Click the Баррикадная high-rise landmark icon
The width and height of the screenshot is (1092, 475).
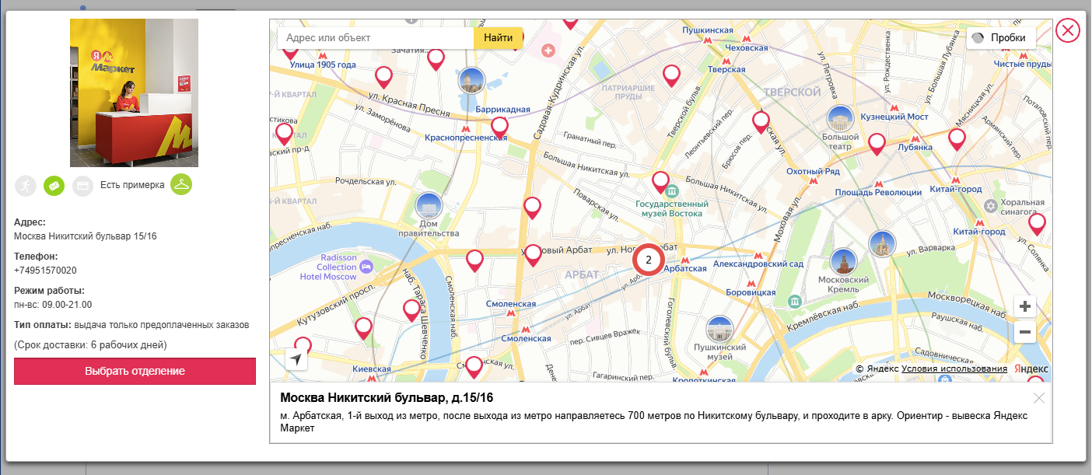471,80
